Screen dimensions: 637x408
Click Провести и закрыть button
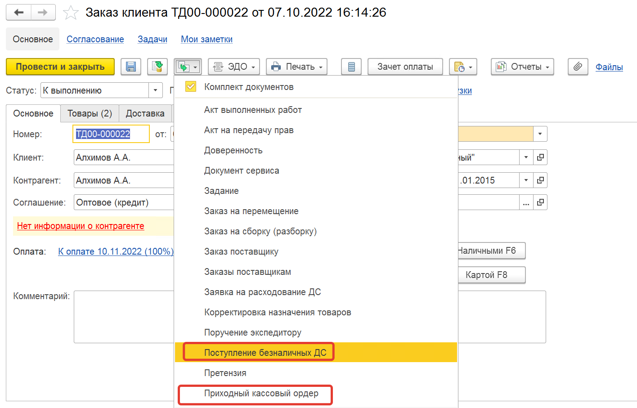[60, 67]
